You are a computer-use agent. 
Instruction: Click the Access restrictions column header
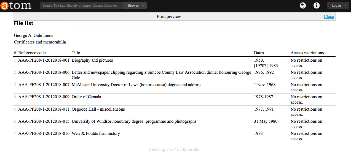click(307, 53)
